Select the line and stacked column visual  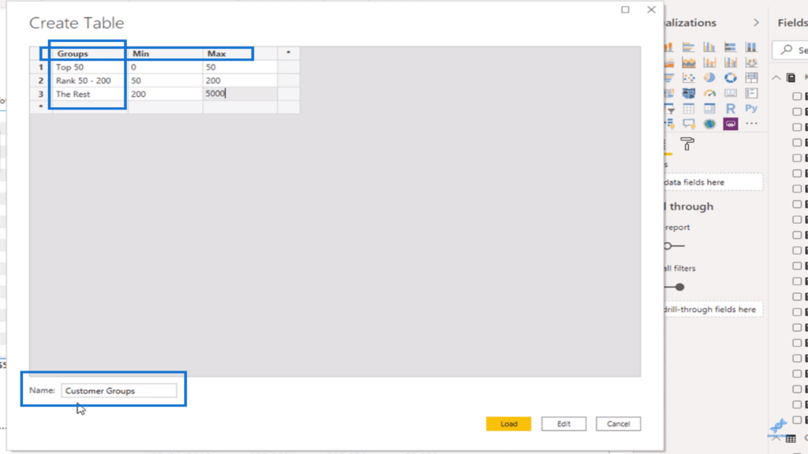pyautogui.click(x=709, y=63)
